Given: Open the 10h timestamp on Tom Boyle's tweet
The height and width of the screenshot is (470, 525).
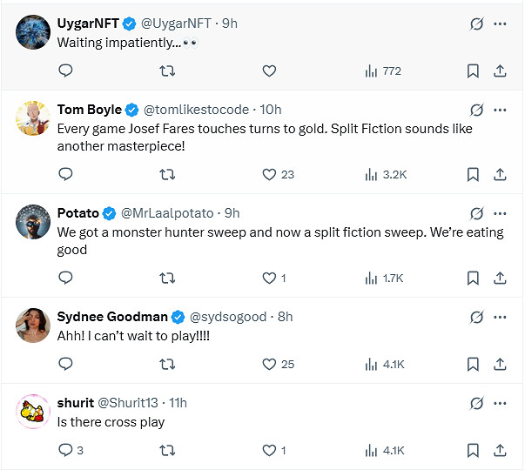Looking at the screenshot, I should [271, 110].
